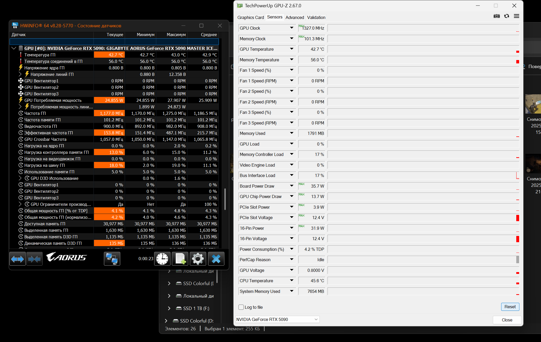Screen dimensions: 541x342
Task: Expand GPU D3D Использование row
Action: click(20, 178)
